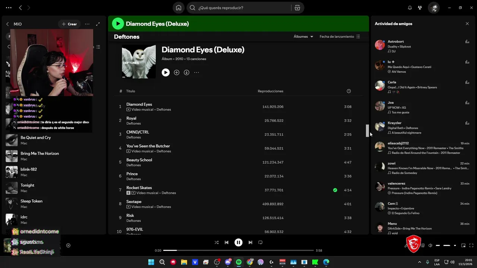This screenshot has width=477, height=268.
Task: Select the idrc playlist in the library
Action: 54,220
